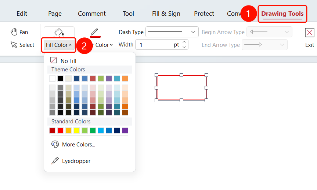Pick the white theme color swatch
Viewport: 317px width, 190px height.
(x=53, y=78)
